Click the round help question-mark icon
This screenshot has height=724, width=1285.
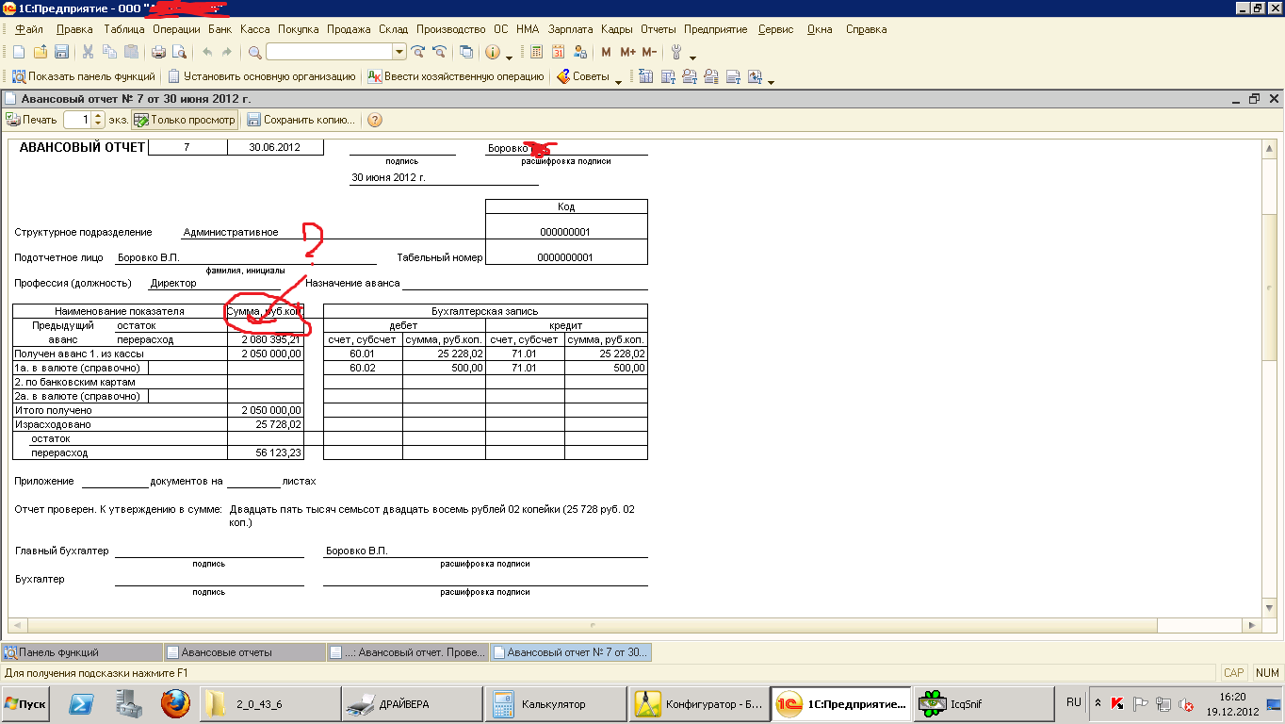[375, 120]
